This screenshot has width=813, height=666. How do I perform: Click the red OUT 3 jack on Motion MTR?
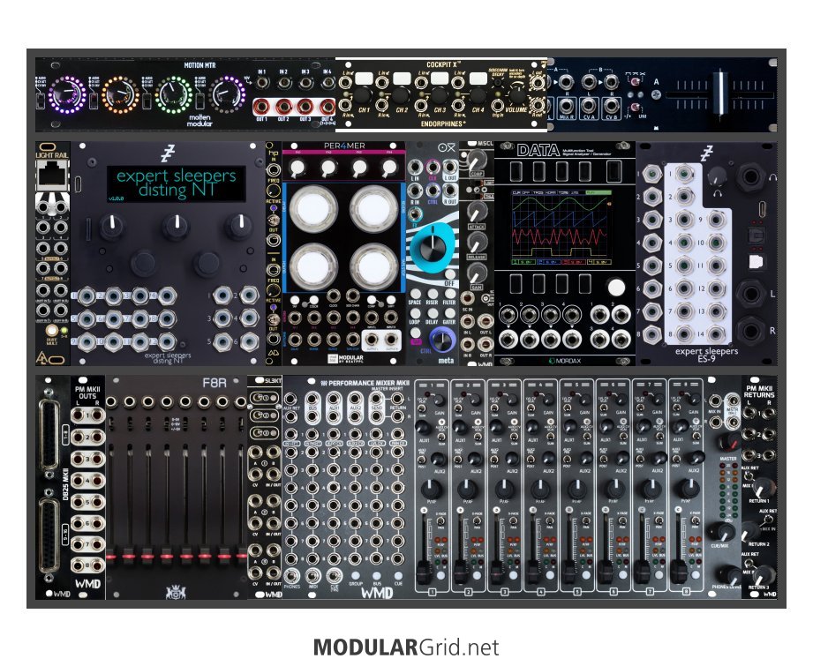click(x=305, y=108)
